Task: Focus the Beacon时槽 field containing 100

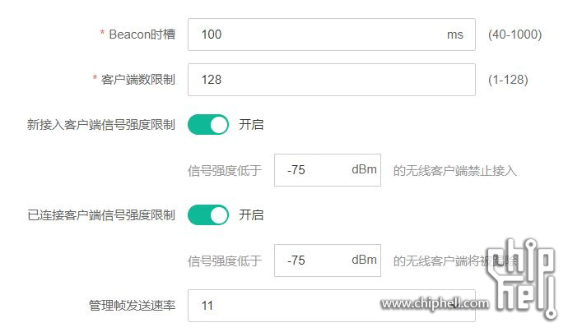Action: tap(332, 35)
